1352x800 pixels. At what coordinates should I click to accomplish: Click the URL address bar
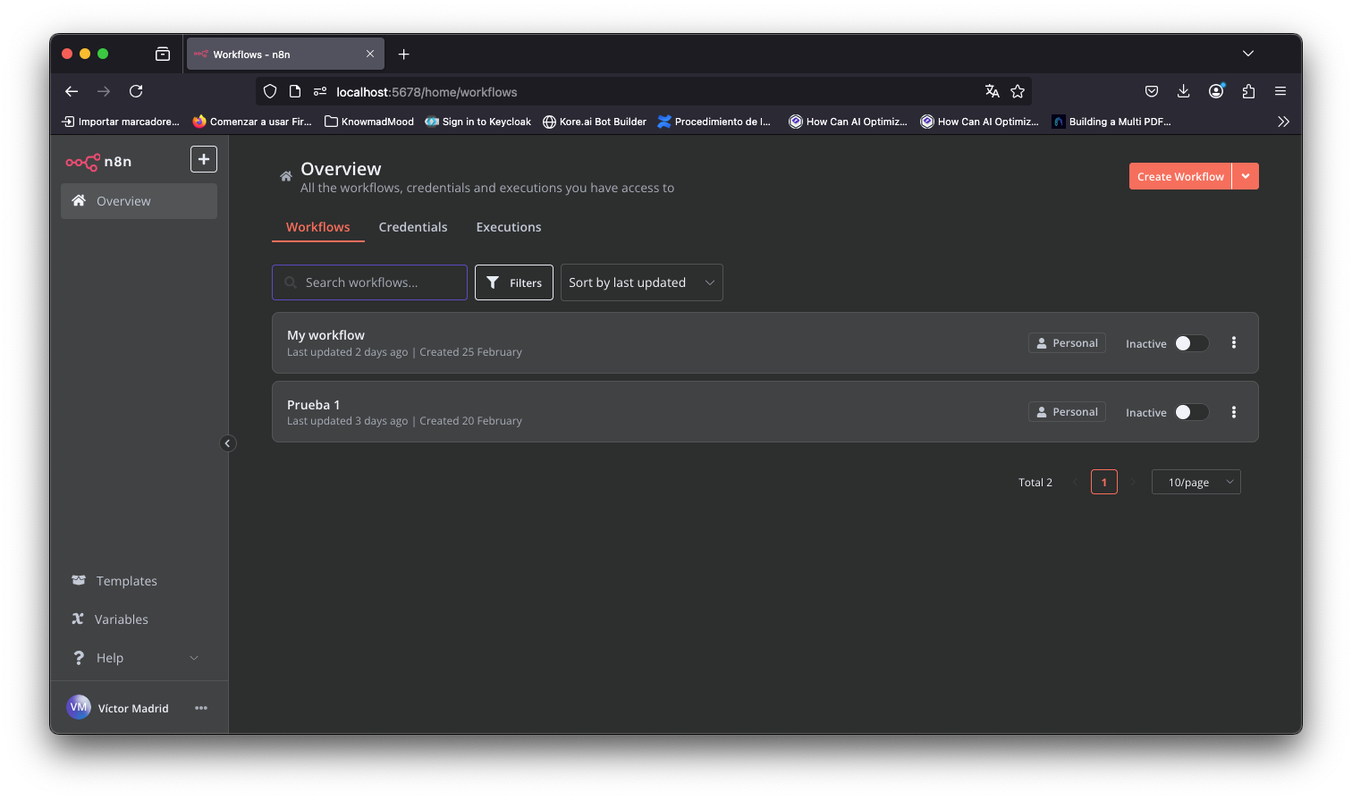pyautogui.click(x=644, y=91)
